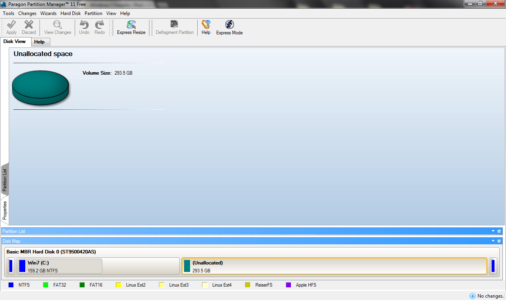Open the View menu
This screenshot has height=300, width=506.
(x=111, y=13)
